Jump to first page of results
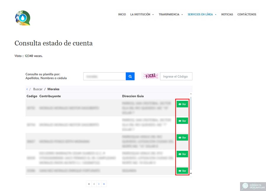 click(x=89, y=184)
